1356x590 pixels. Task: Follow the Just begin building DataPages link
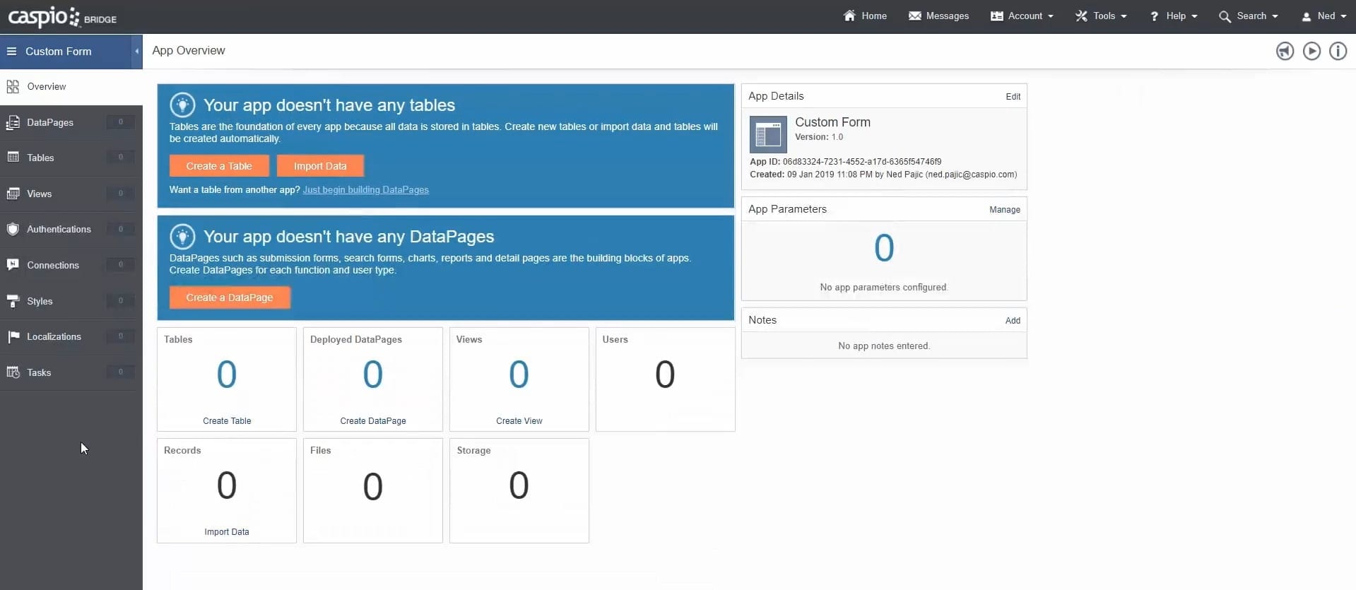[365, 190]
